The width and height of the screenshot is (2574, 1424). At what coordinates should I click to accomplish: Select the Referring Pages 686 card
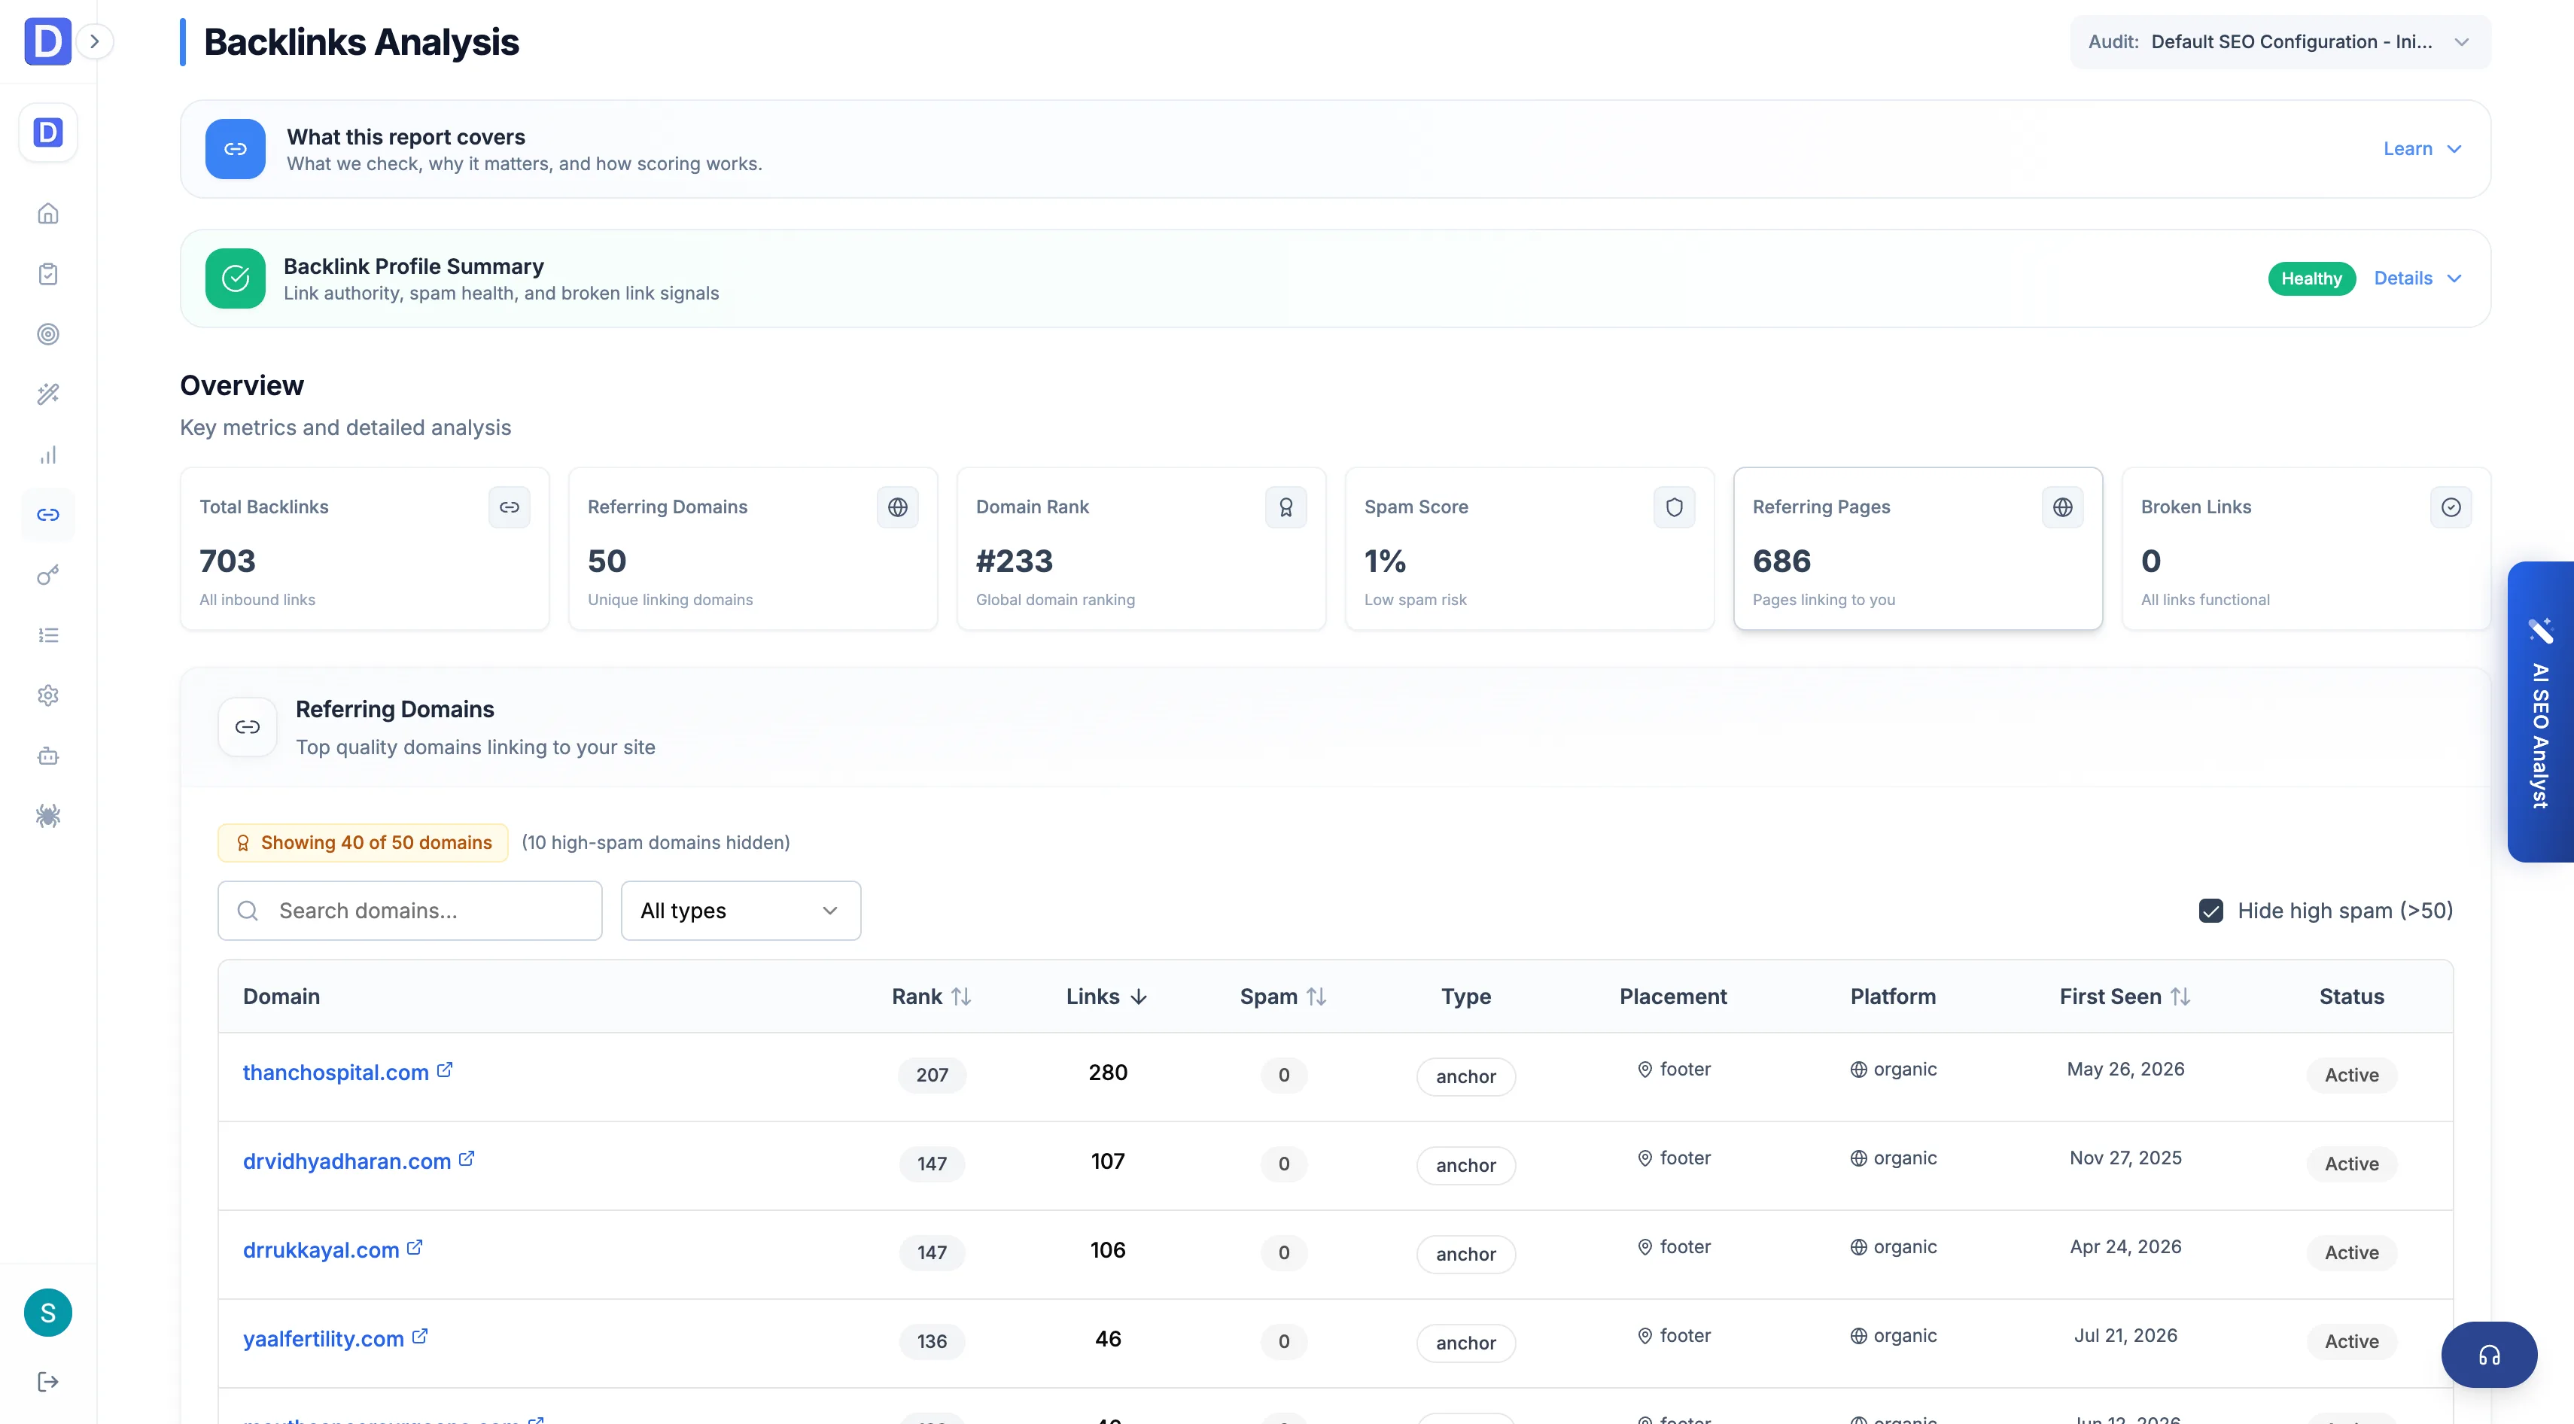pos(1918,549)
